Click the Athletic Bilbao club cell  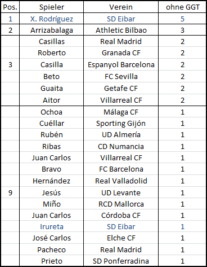coord(121,30)
